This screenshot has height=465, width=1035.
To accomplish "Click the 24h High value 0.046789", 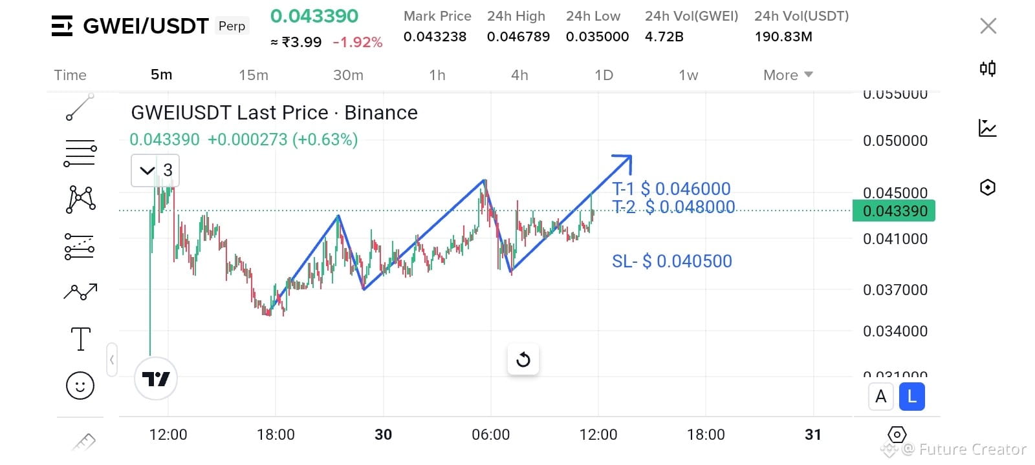I will coord(518,37).
